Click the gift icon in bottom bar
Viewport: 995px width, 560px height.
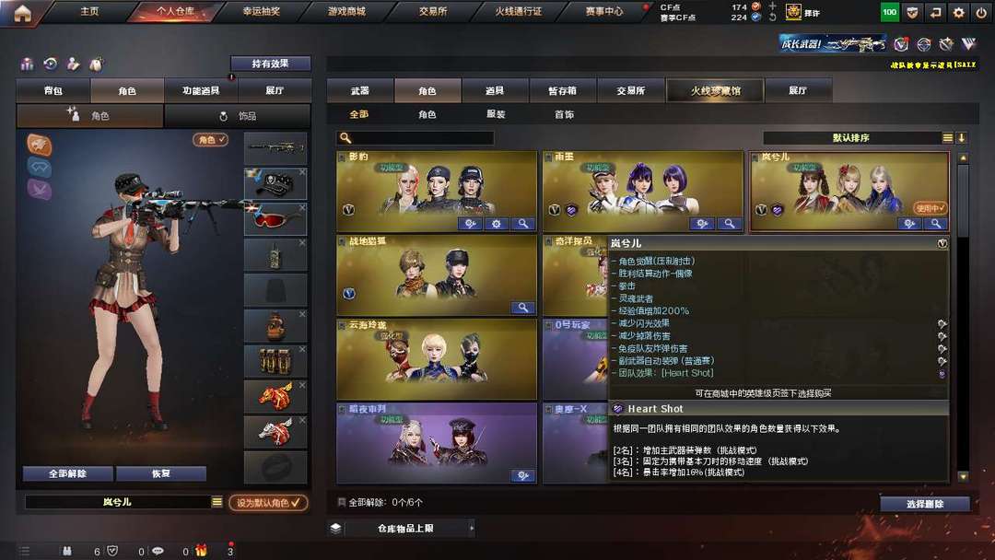(x=201, y=551)
